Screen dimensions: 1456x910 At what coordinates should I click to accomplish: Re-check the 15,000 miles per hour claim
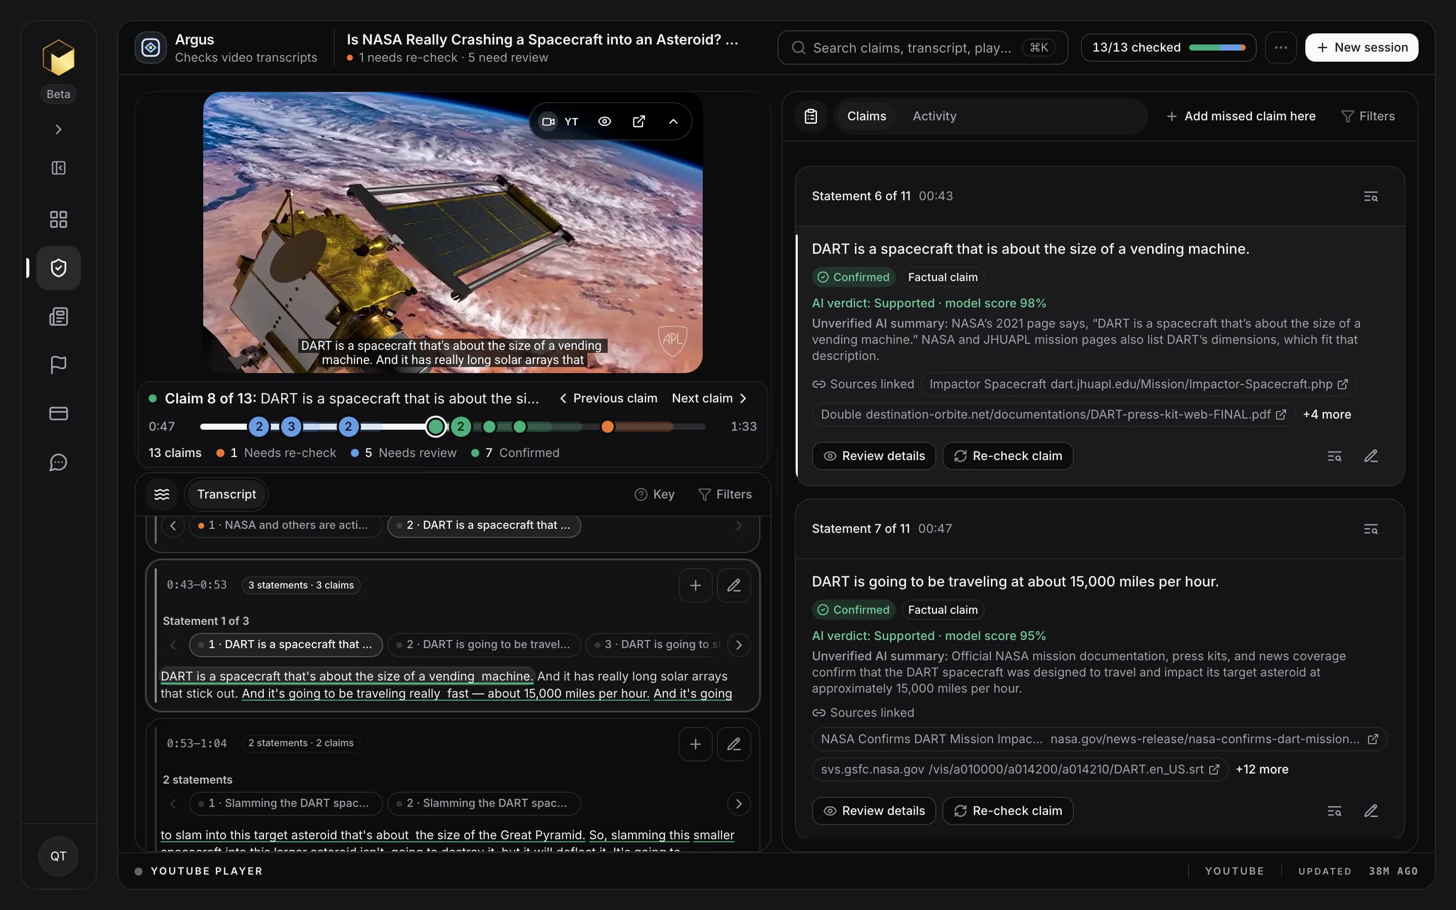[1008, 811]
